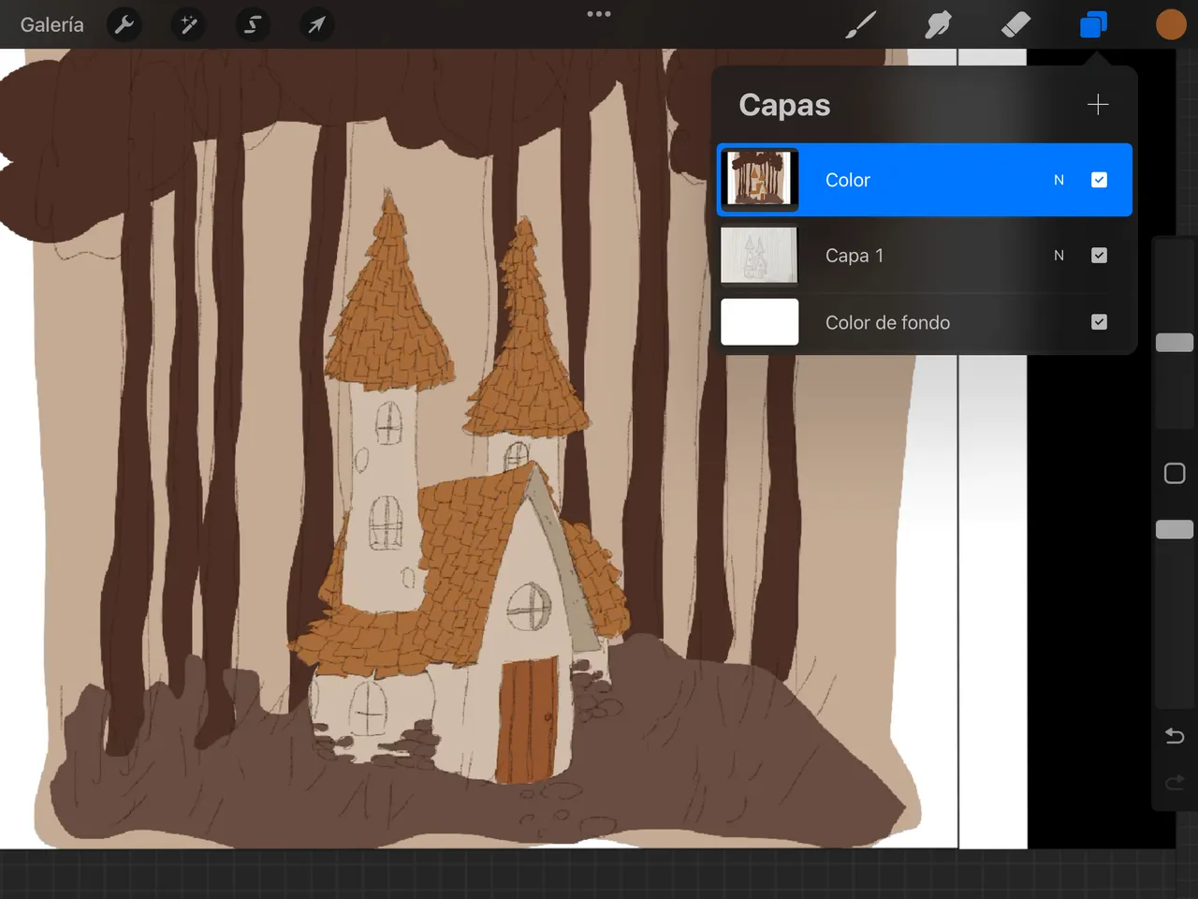The height and width of the screenshot is (899, 1198).
Task: Close the Layers panel via layers icon
Action: tap(1093, 24)
